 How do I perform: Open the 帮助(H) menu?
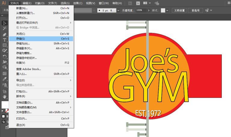pyautogui.click(x=117, y=3)
